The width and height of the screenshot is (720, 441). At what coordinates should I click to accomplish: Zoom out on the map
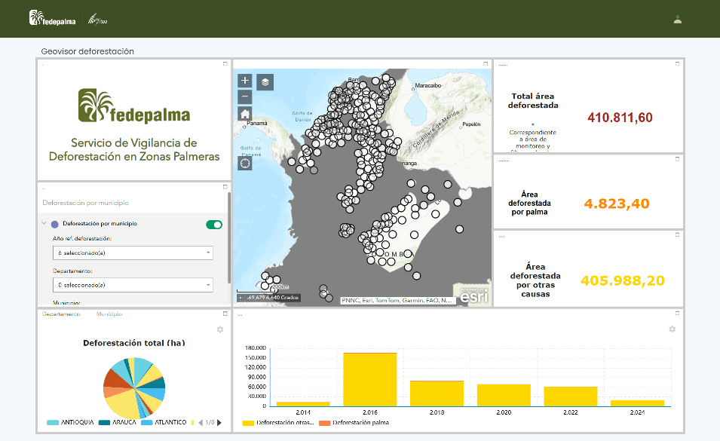[245, 97]
